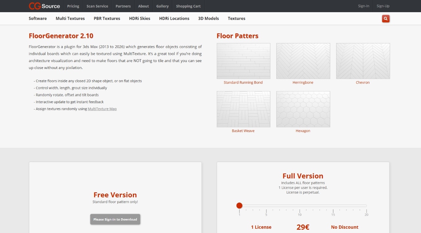Open the Software category
421x233 pixels.
pyautogui.click(x=38, y=18)
